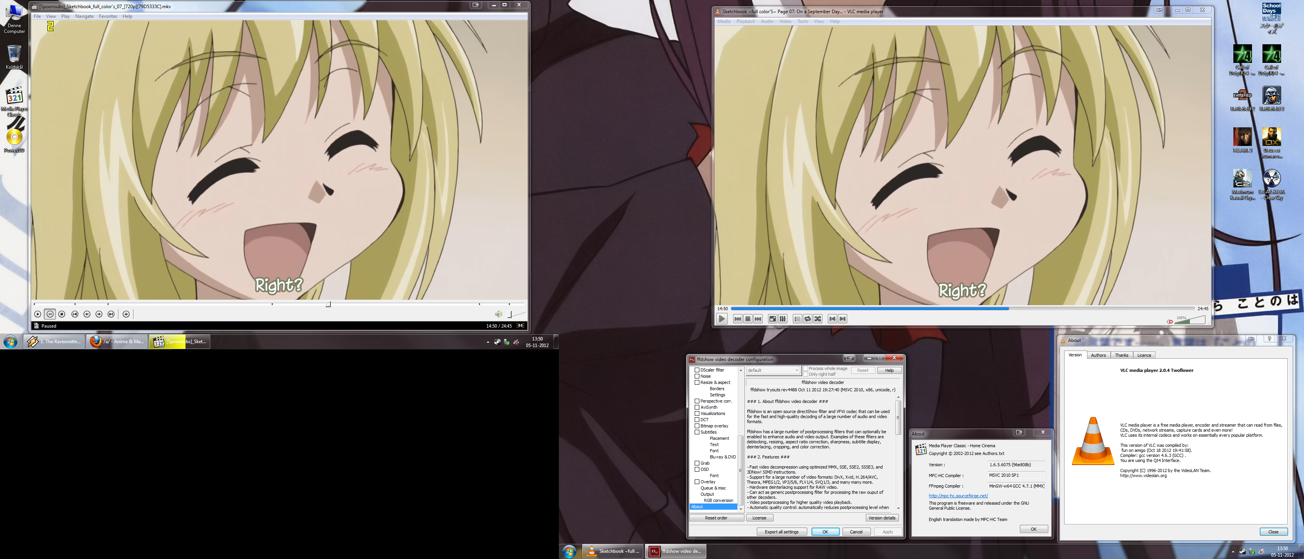Toggle VLC loop repeat icon
This screenshot has width=1304, height=559.
(x=807, y=318)
